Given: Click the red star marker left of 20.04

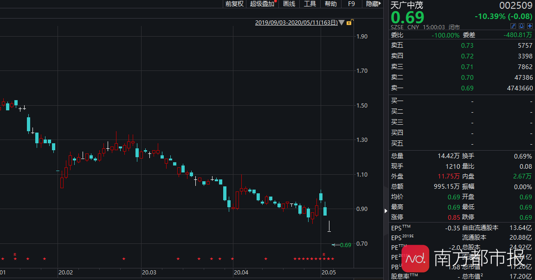Looking at the screenshot, I should 232,259.
